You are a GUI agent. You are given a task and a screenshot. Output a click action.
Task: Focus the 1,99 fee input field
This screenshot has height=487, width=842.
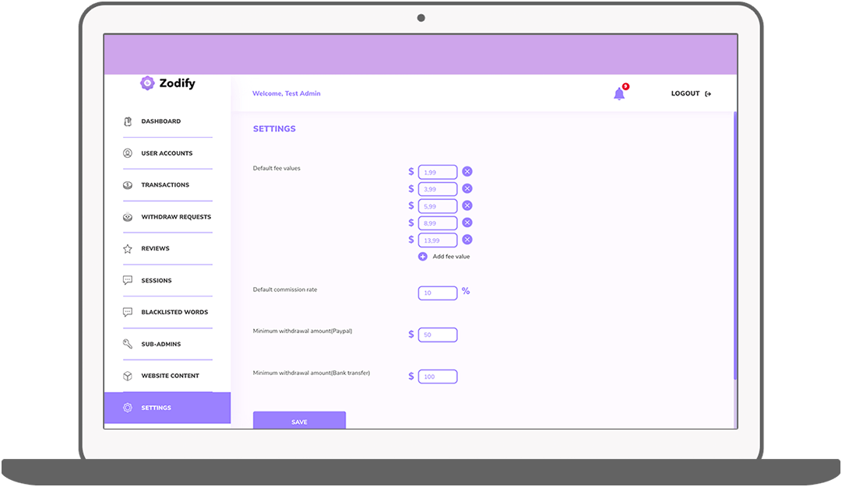[x=438, y=172]
